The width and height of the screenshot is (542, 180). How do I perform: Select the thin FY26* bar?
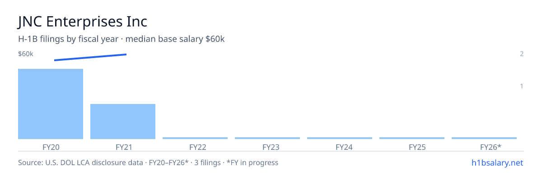point(484,138)
